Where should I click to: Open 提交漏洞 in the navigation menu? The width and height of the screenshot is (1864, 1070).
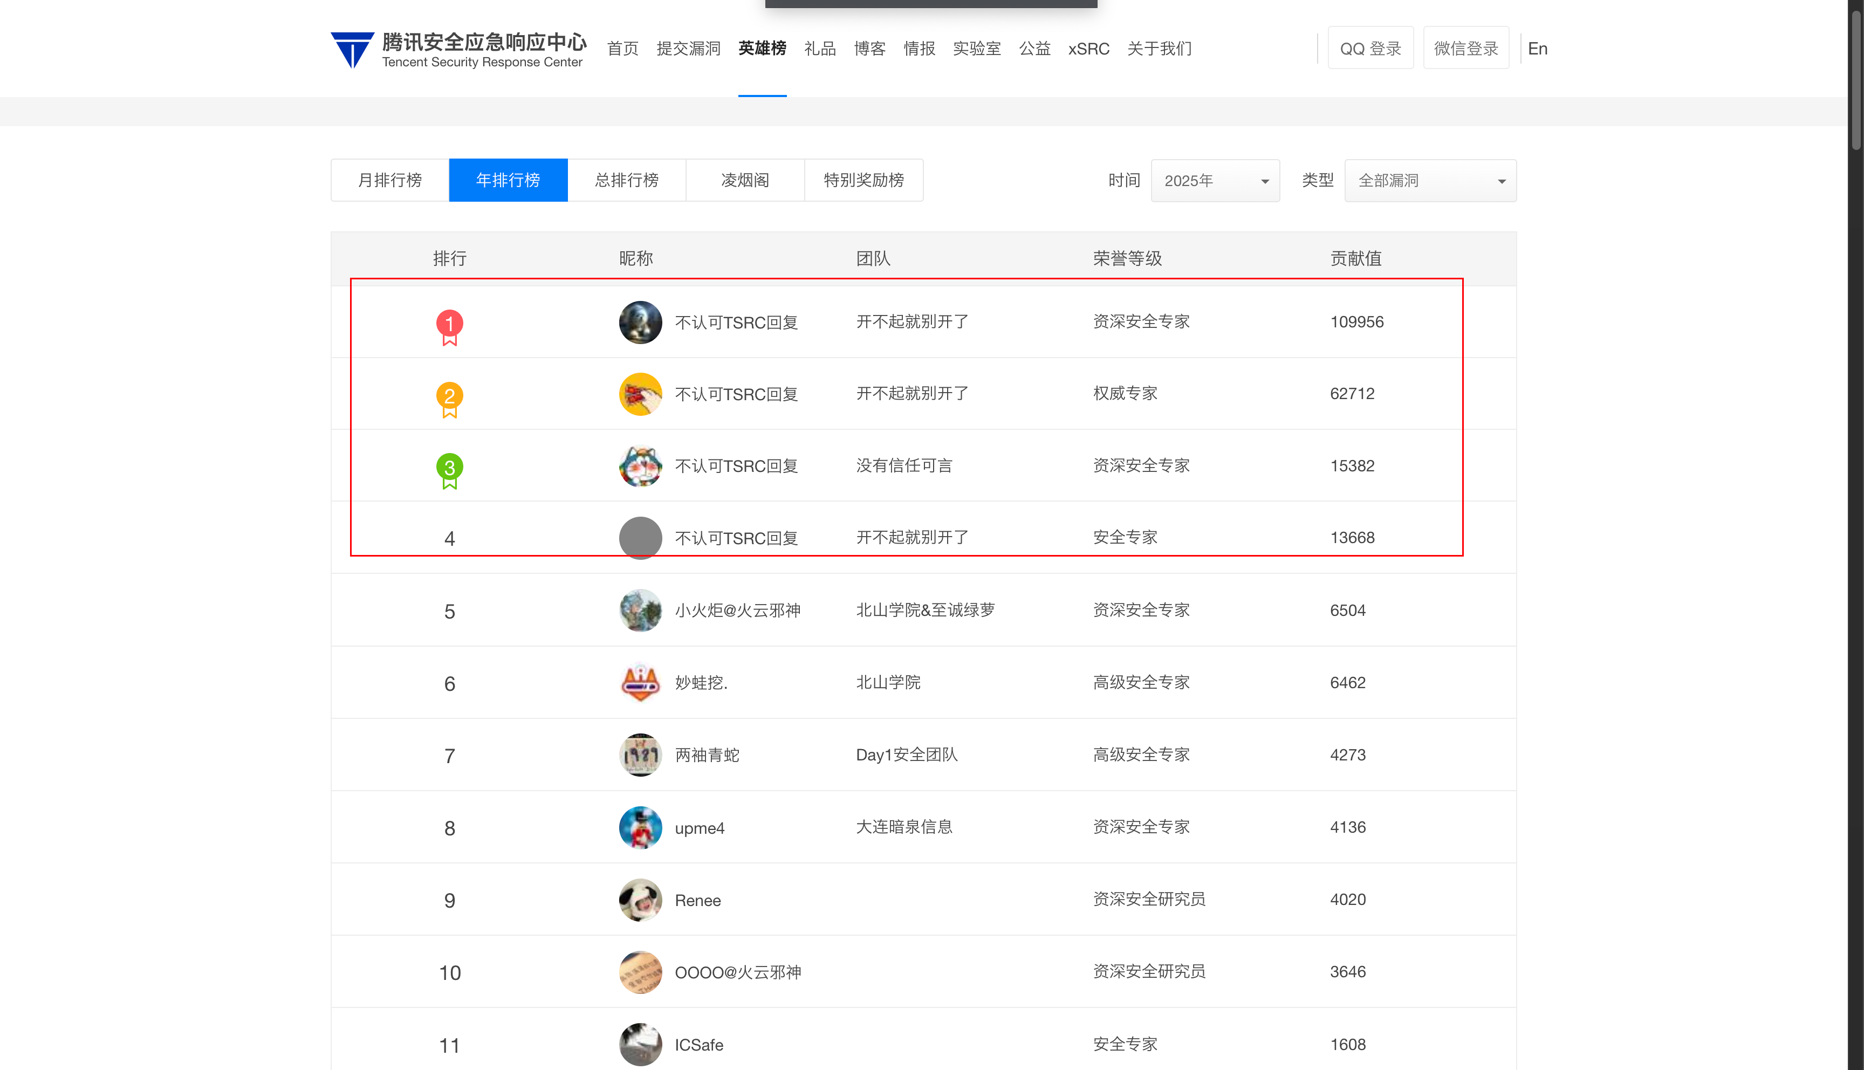(x=688, y=49)
